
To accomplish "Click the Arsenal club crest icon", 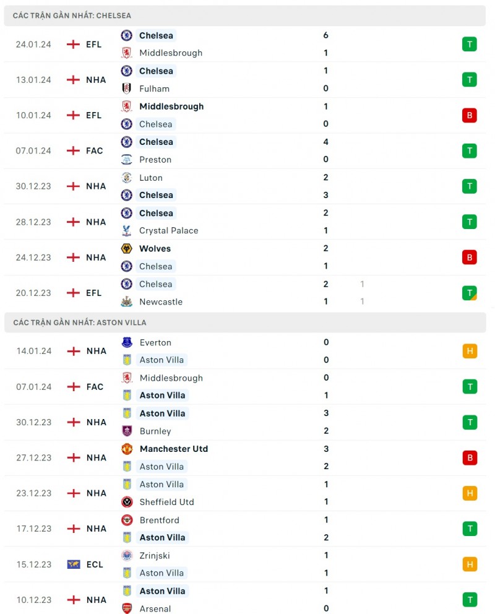I will click(x=127, y=608).
